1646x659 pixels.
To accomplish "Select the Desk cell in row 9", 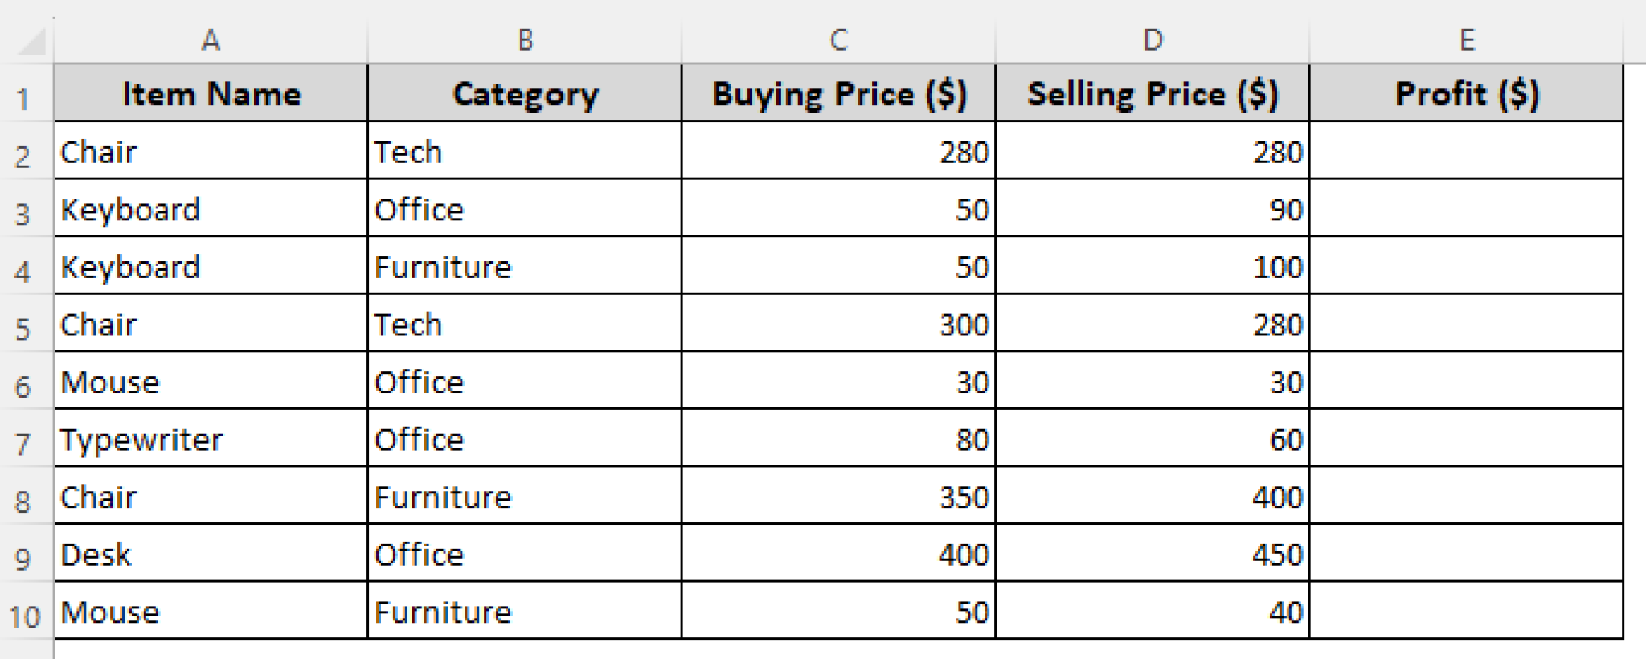I will (x=209, y=554).
